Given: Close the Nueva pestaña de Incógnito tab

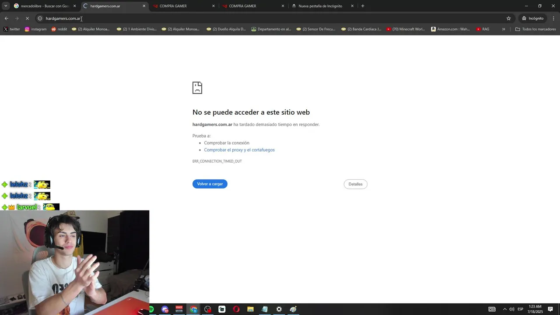Looking at the screenshot, I should point(352,6).
